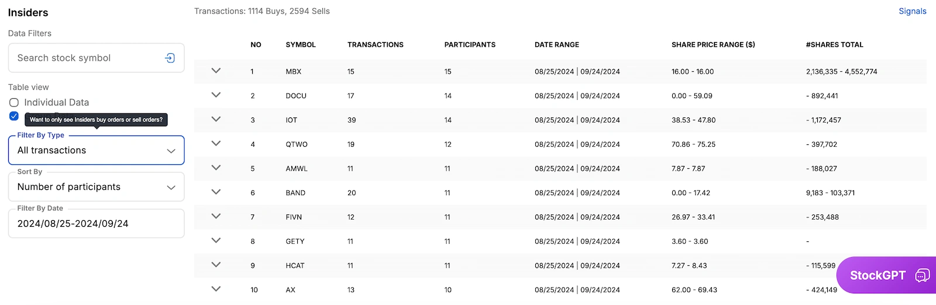Type in the Search stock symbol field
The image size is (936, 305).
click(88, 58)
